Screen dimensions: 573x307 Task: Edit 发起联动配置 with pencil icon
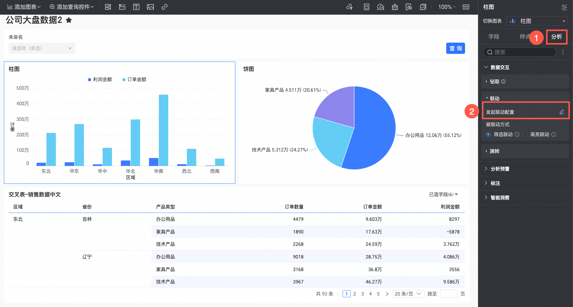[x=562, y=112]
